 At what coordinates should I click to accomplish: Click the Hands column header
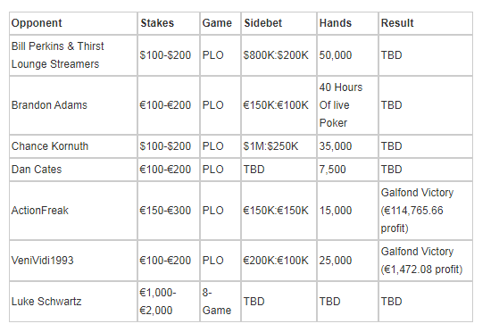[x=347, y=23]
